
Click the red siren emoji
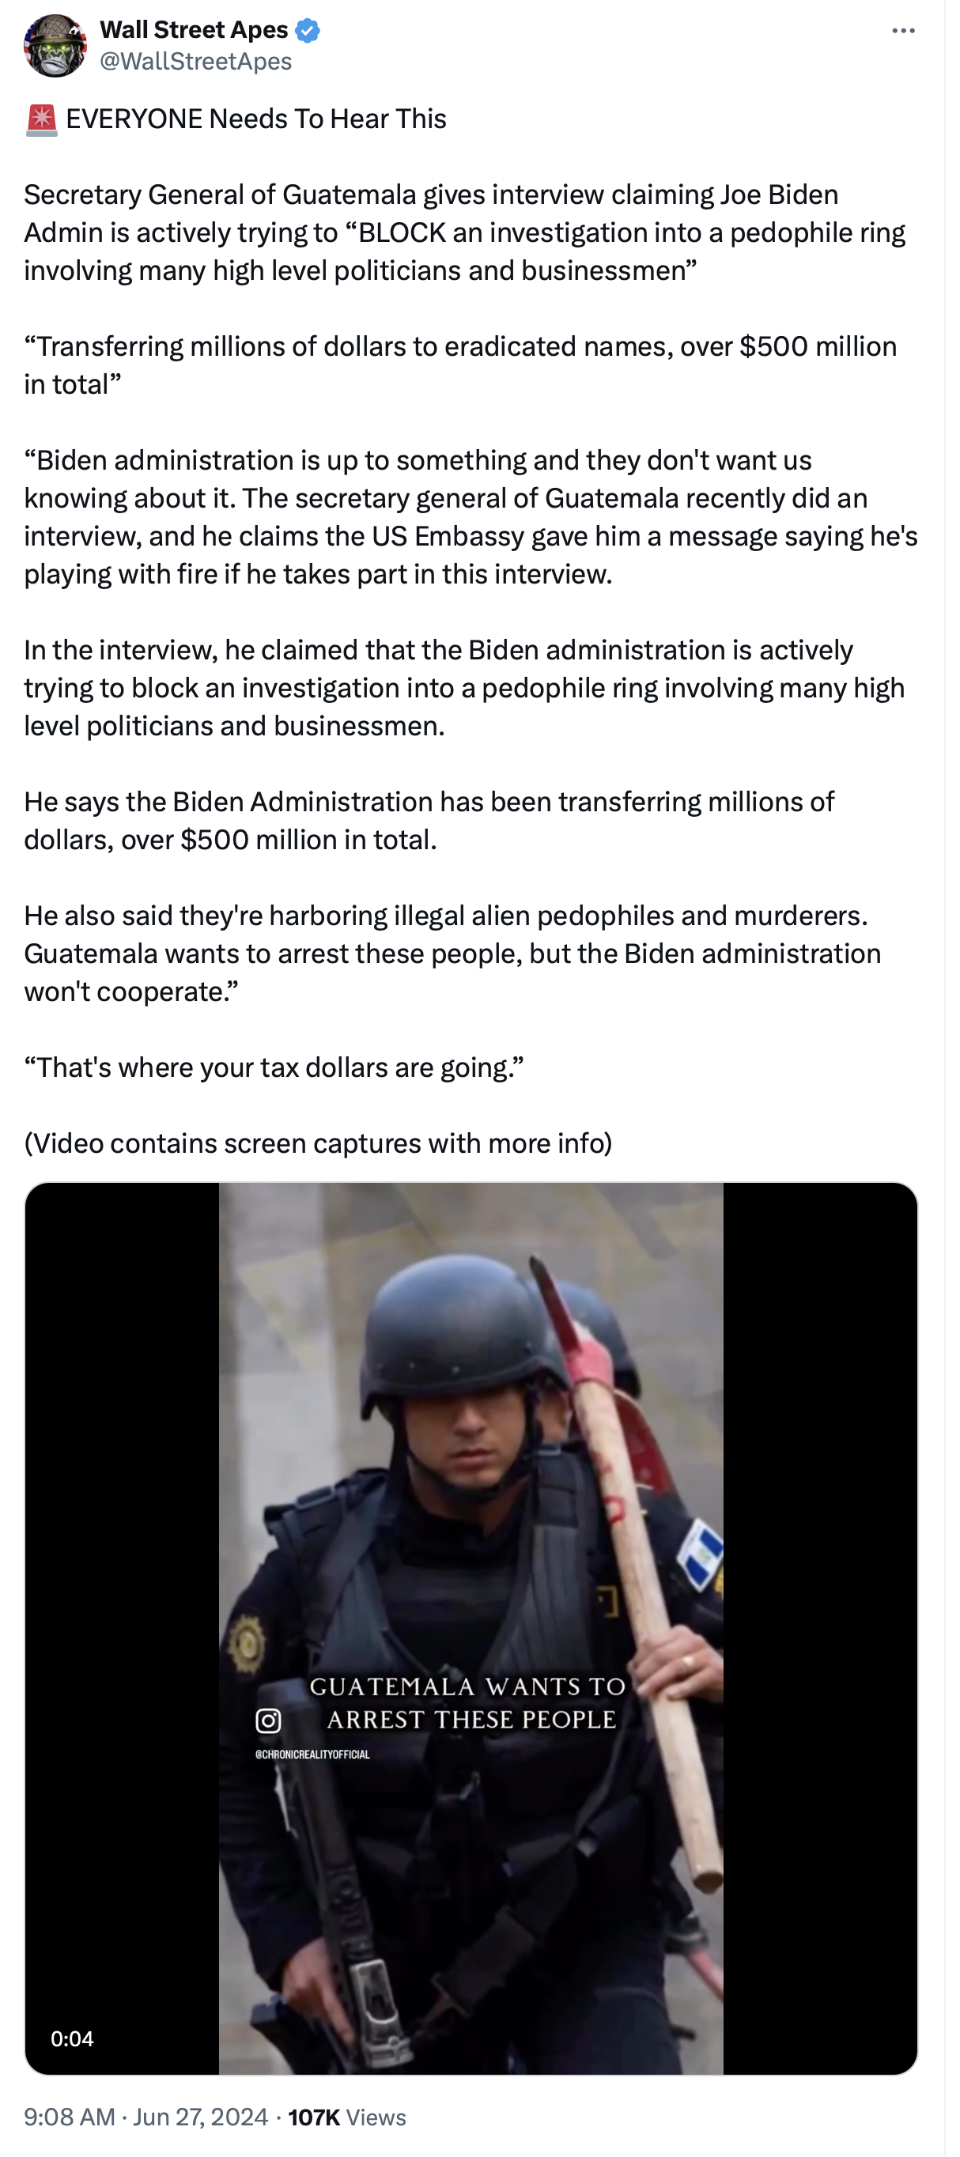(x=41, y=119)
